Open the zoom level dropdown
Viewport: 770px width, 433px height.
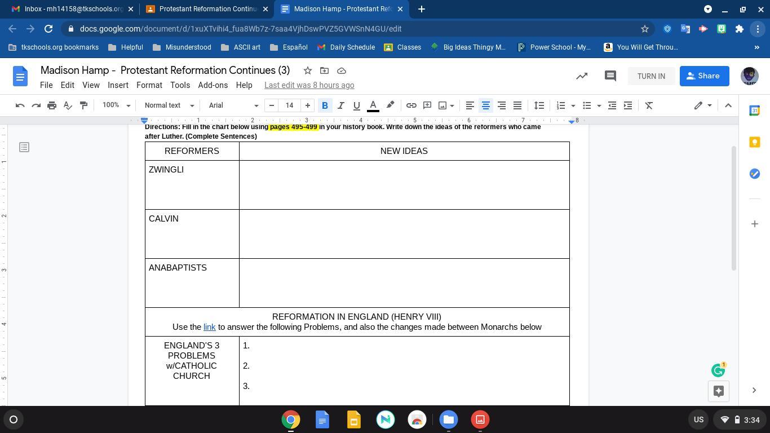pyautogui.click(x=116, y=105)
